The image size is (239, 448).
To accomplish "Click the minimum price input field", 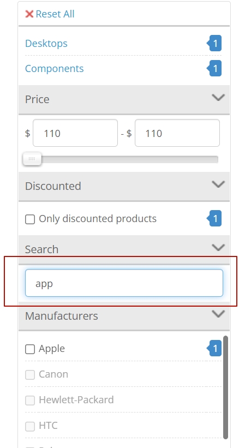I will point(75,133).
